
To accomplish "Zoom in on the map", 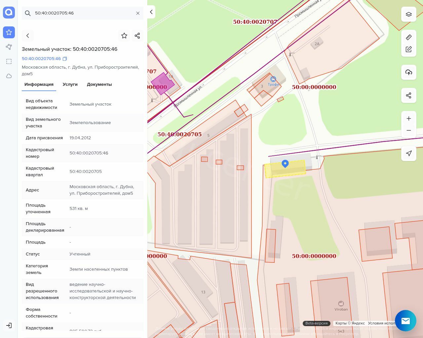I will tap(409, 118).
